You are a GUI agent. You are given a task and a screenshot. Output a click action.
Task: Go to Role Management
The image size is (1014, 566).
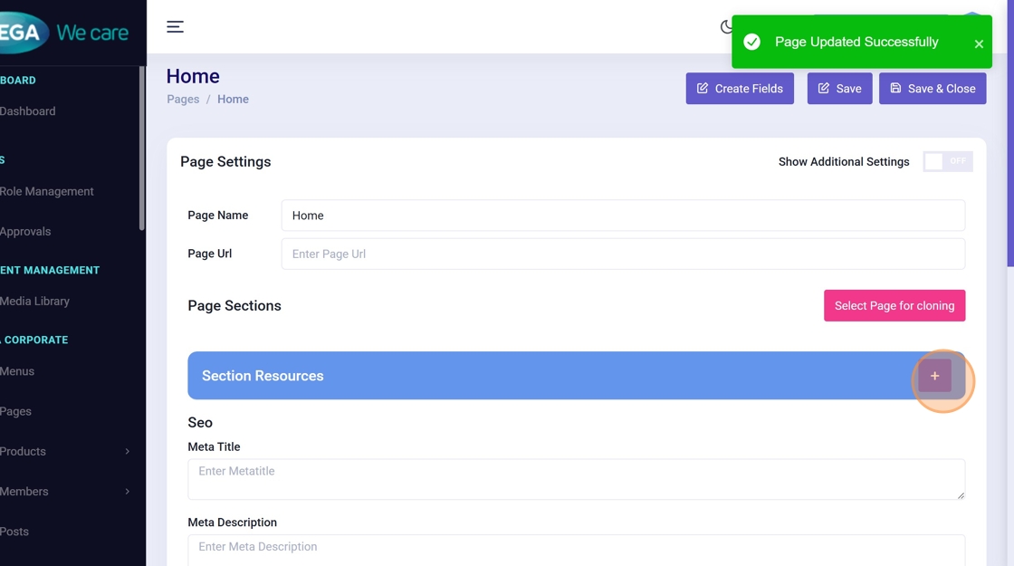(x=47, y=191)
